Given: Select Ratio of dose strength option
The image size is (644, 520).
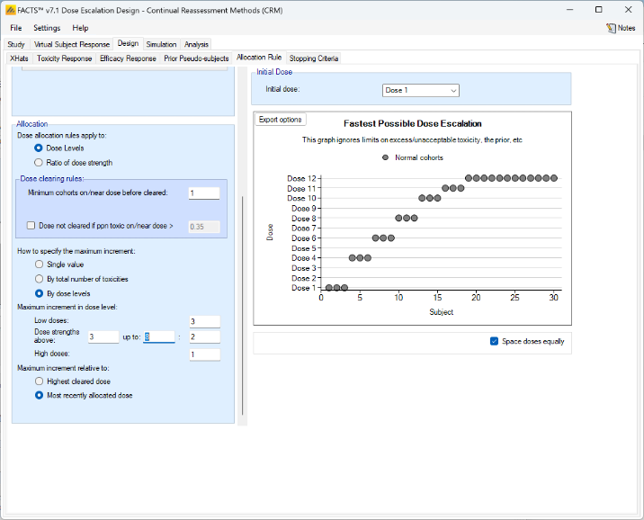Looking at the screenshot, I should tap(39, 163).
